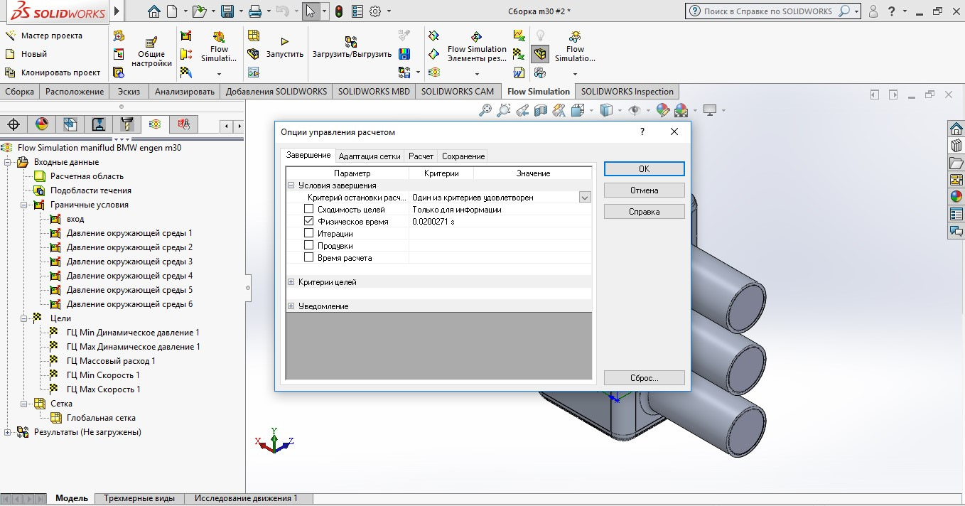Click Справка button in dialog
This screenshot has height=506, width=965.
coord(644,212)
